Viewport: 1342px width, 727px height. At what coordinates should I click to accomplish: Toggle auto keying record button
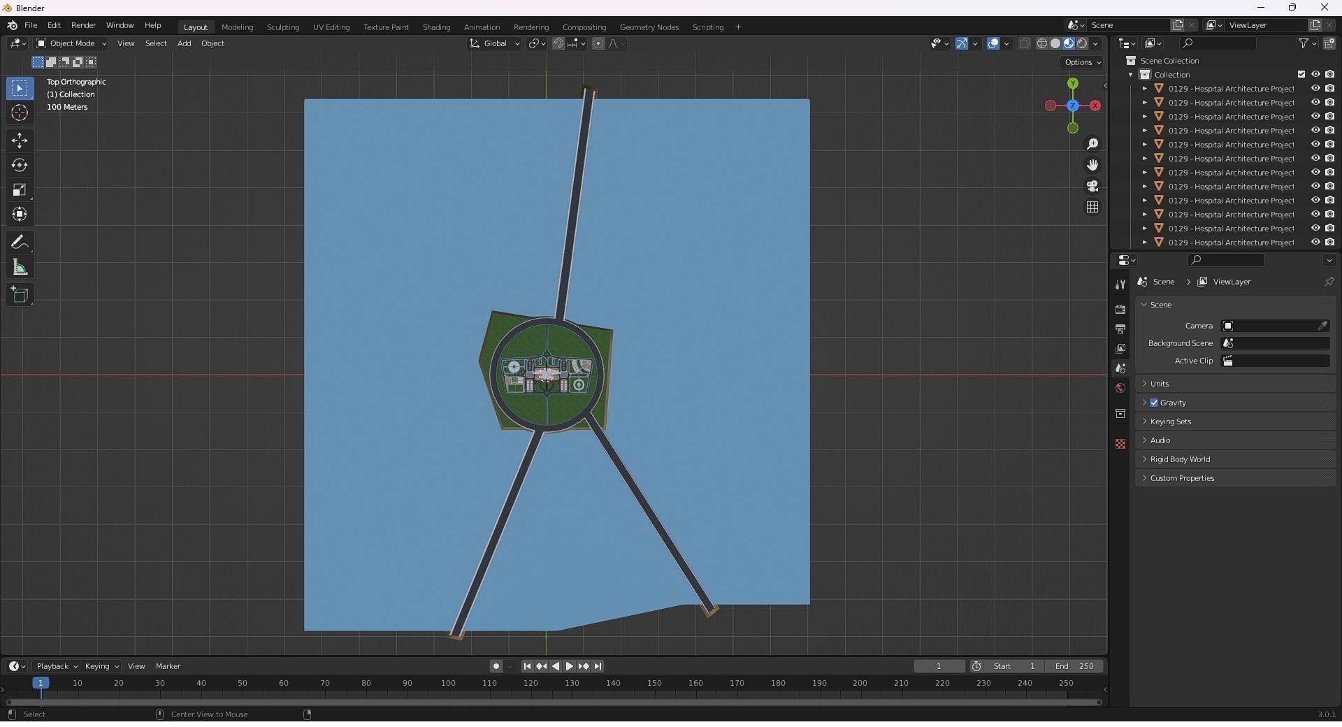click(496, 666)
